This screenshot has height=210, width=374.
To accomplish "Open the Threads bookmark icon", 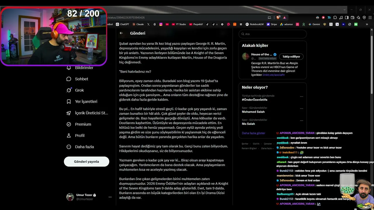I will click(155, 24).
